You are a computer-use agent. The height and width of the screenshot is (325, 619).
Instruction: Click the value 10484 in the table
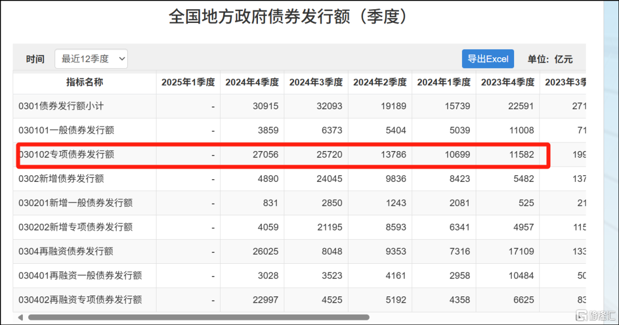[521, 275]
